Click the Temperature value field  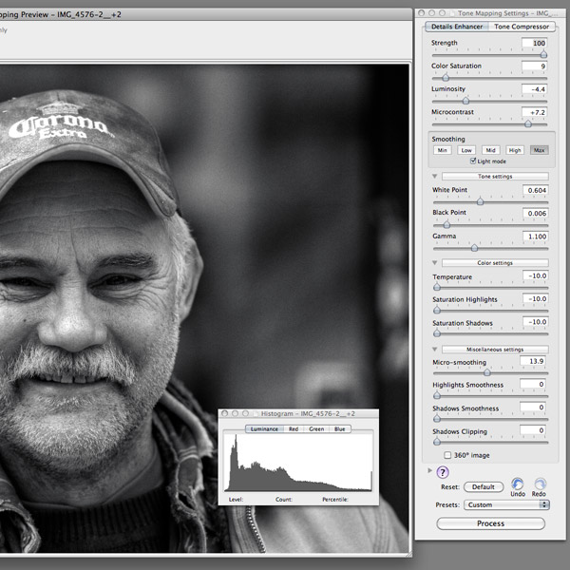(535, 275)
